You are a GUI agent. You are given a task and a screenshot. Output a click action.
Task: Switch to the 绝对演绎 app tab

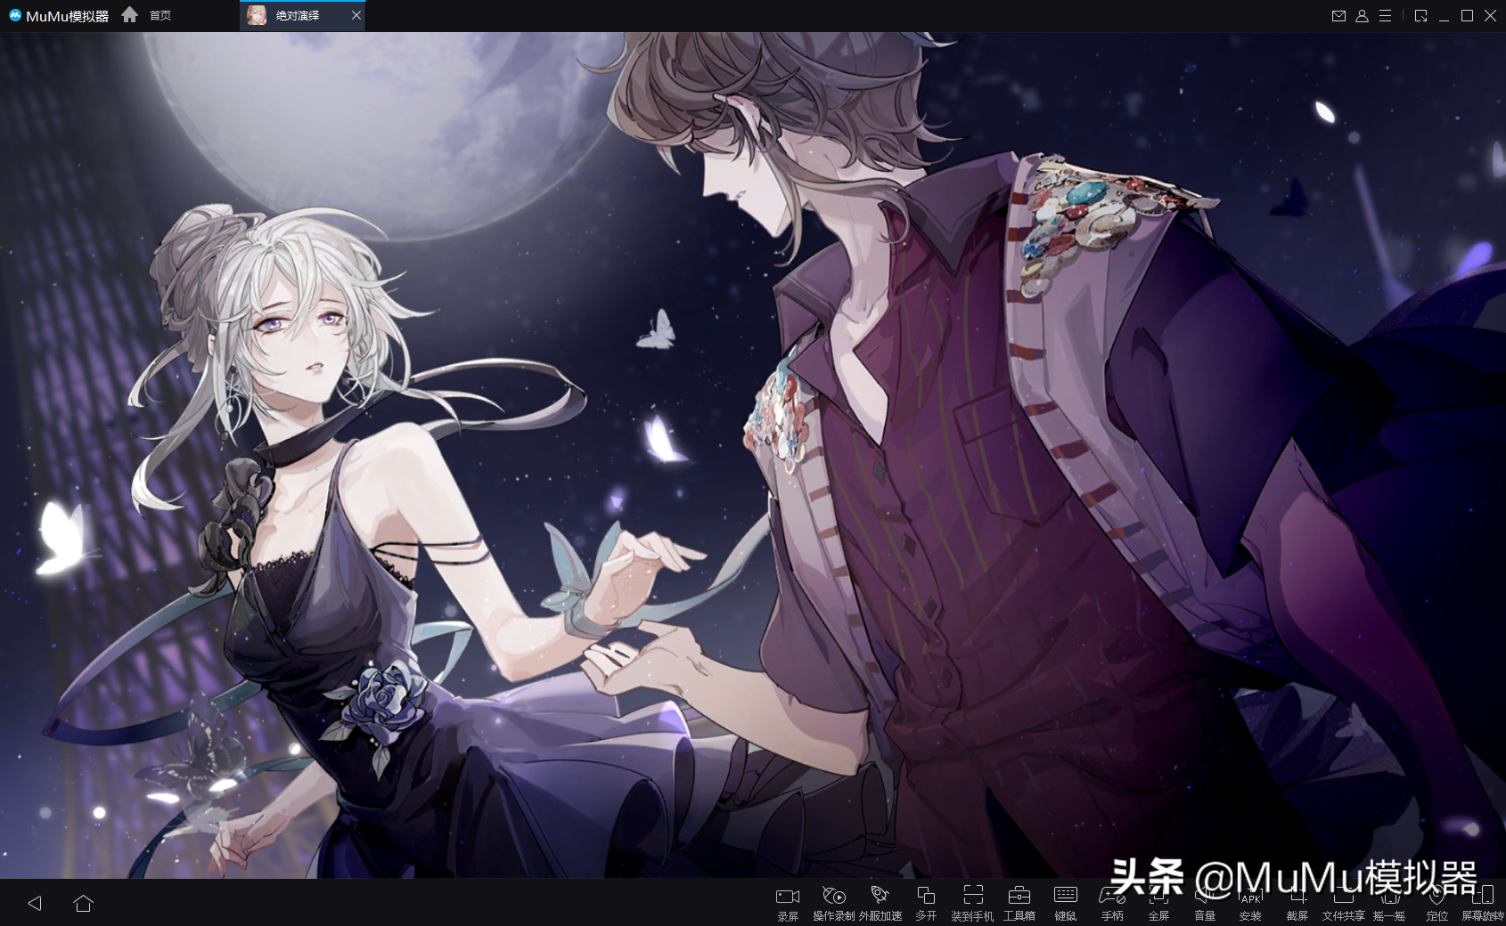click(302, 15)
